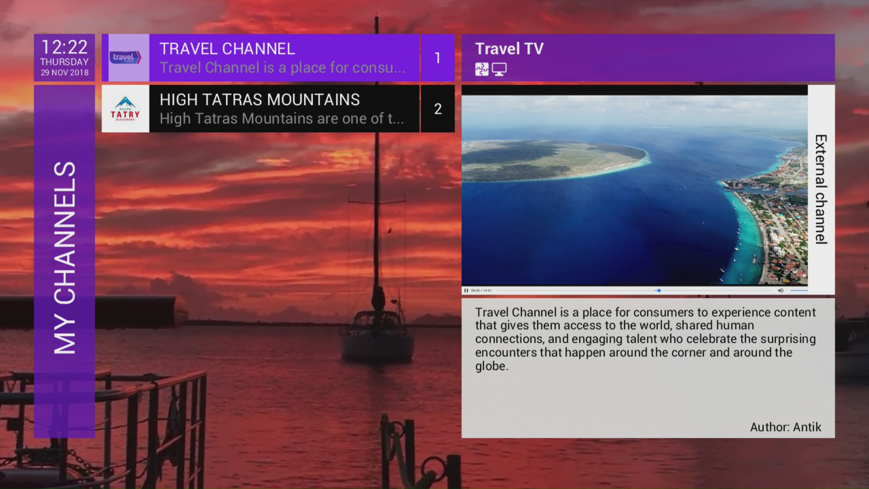Viewport: 869px width, 489px height.
Task: Click the Author: Antik text
Action: coord(785,427)
